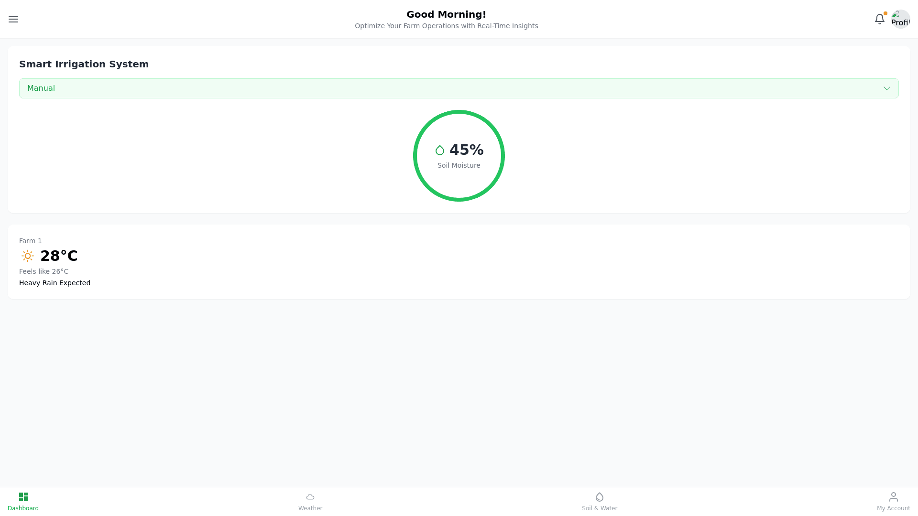Switch to the Weather tab label

point(310,508)
